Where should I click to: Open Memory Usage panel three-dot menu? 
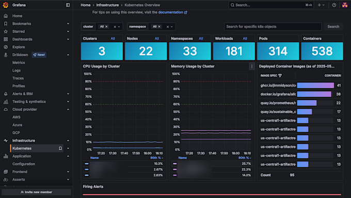[251, 66]
